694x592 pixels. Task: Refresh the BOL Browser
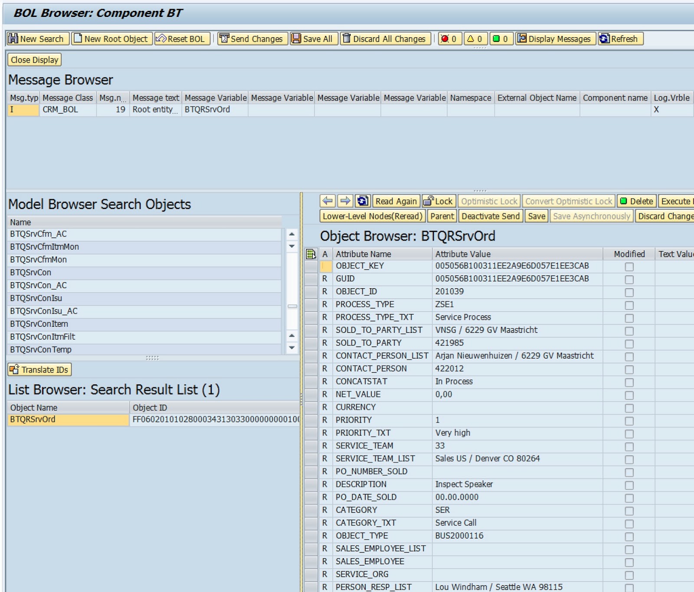(620, 39)
